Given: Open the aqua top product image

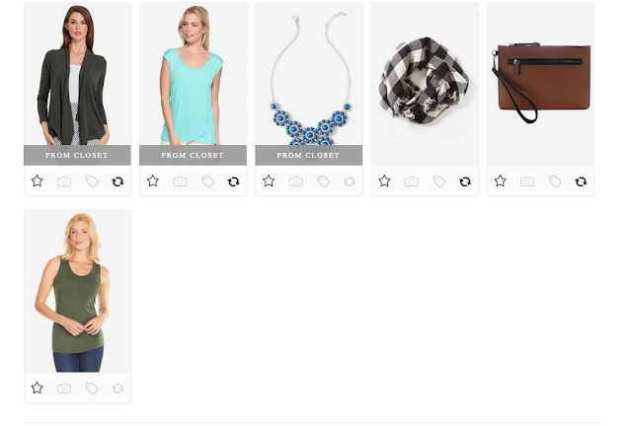Looking at the screenshot, I should coord(194,74).
